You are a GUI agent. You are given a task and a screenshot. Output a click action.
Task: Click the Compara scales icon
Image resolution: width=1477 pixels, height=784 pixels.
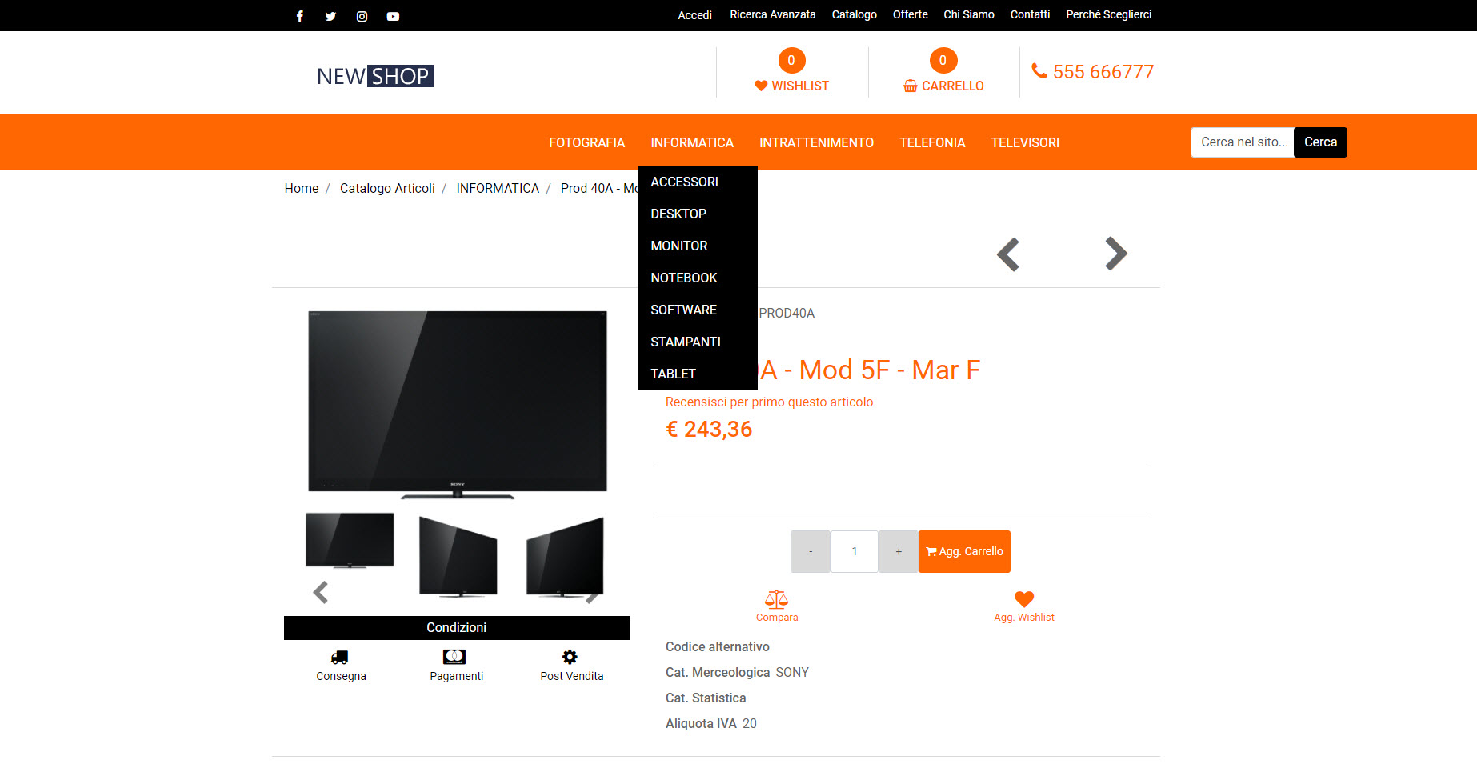point(776,599)
